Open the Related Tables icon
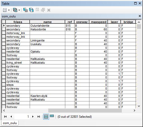143x127 pixels. [15, 10]
